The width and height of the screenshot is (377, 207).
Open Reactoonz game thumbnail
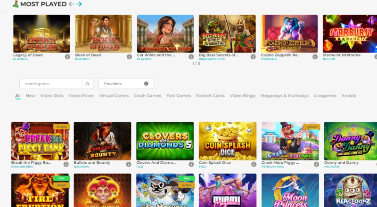coord(351,190)
